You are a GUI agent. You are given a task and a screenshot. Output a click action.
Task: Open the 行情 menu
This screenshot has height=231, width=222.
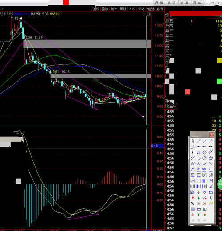click(x=159, y=3)
